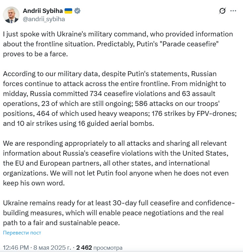
Task: Click the blue verified checkmark badge
Action: (x=77, y=11)
